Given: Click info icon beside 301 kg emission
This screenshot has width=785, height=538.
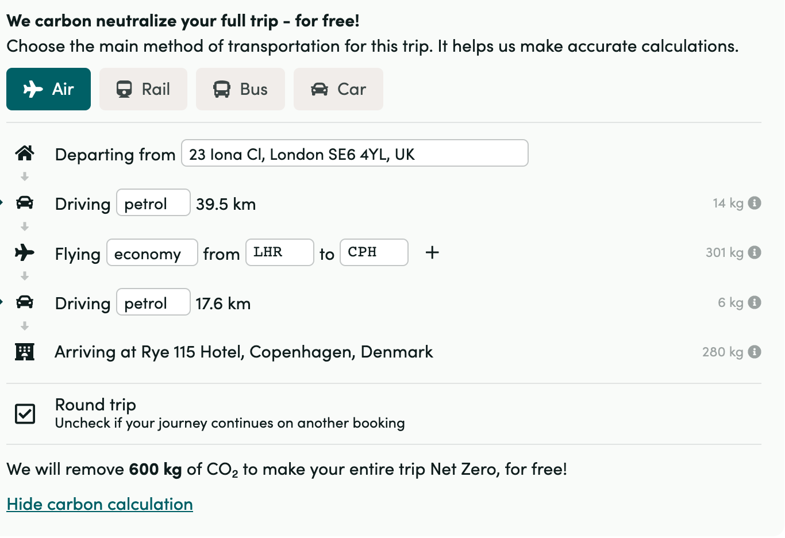Looking at the screenshot, I should coord(755,252).
